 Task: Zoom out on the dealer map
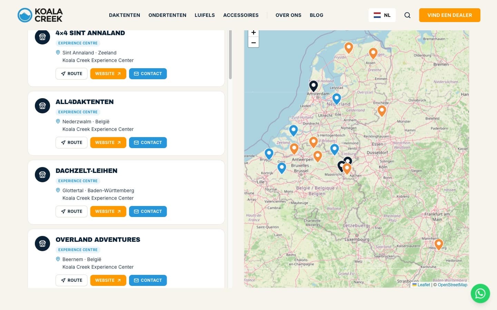[253, 43]
